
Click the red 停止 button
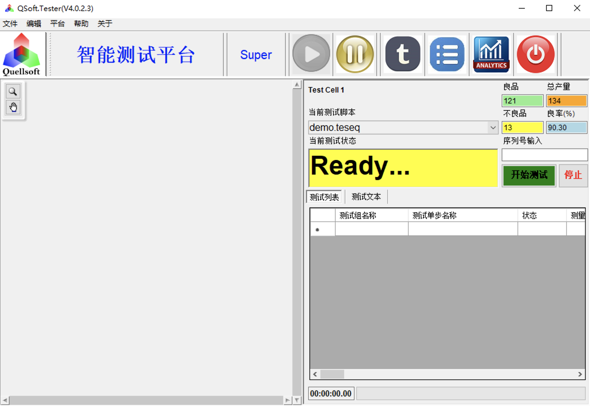(573, 175)
